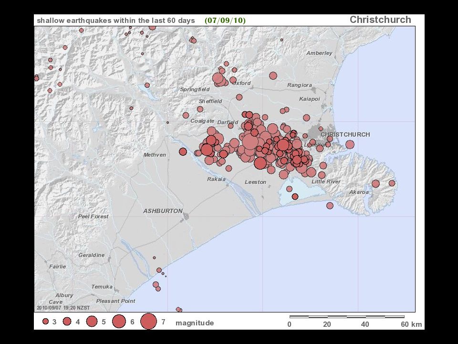Click the Albury town label
This screenshot has height=344, width=458.
point(64,295)
